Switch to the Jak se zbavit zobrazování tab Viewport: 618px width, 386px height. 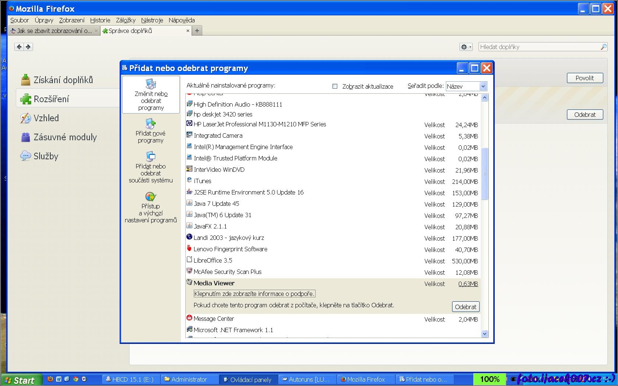point(54,31)
